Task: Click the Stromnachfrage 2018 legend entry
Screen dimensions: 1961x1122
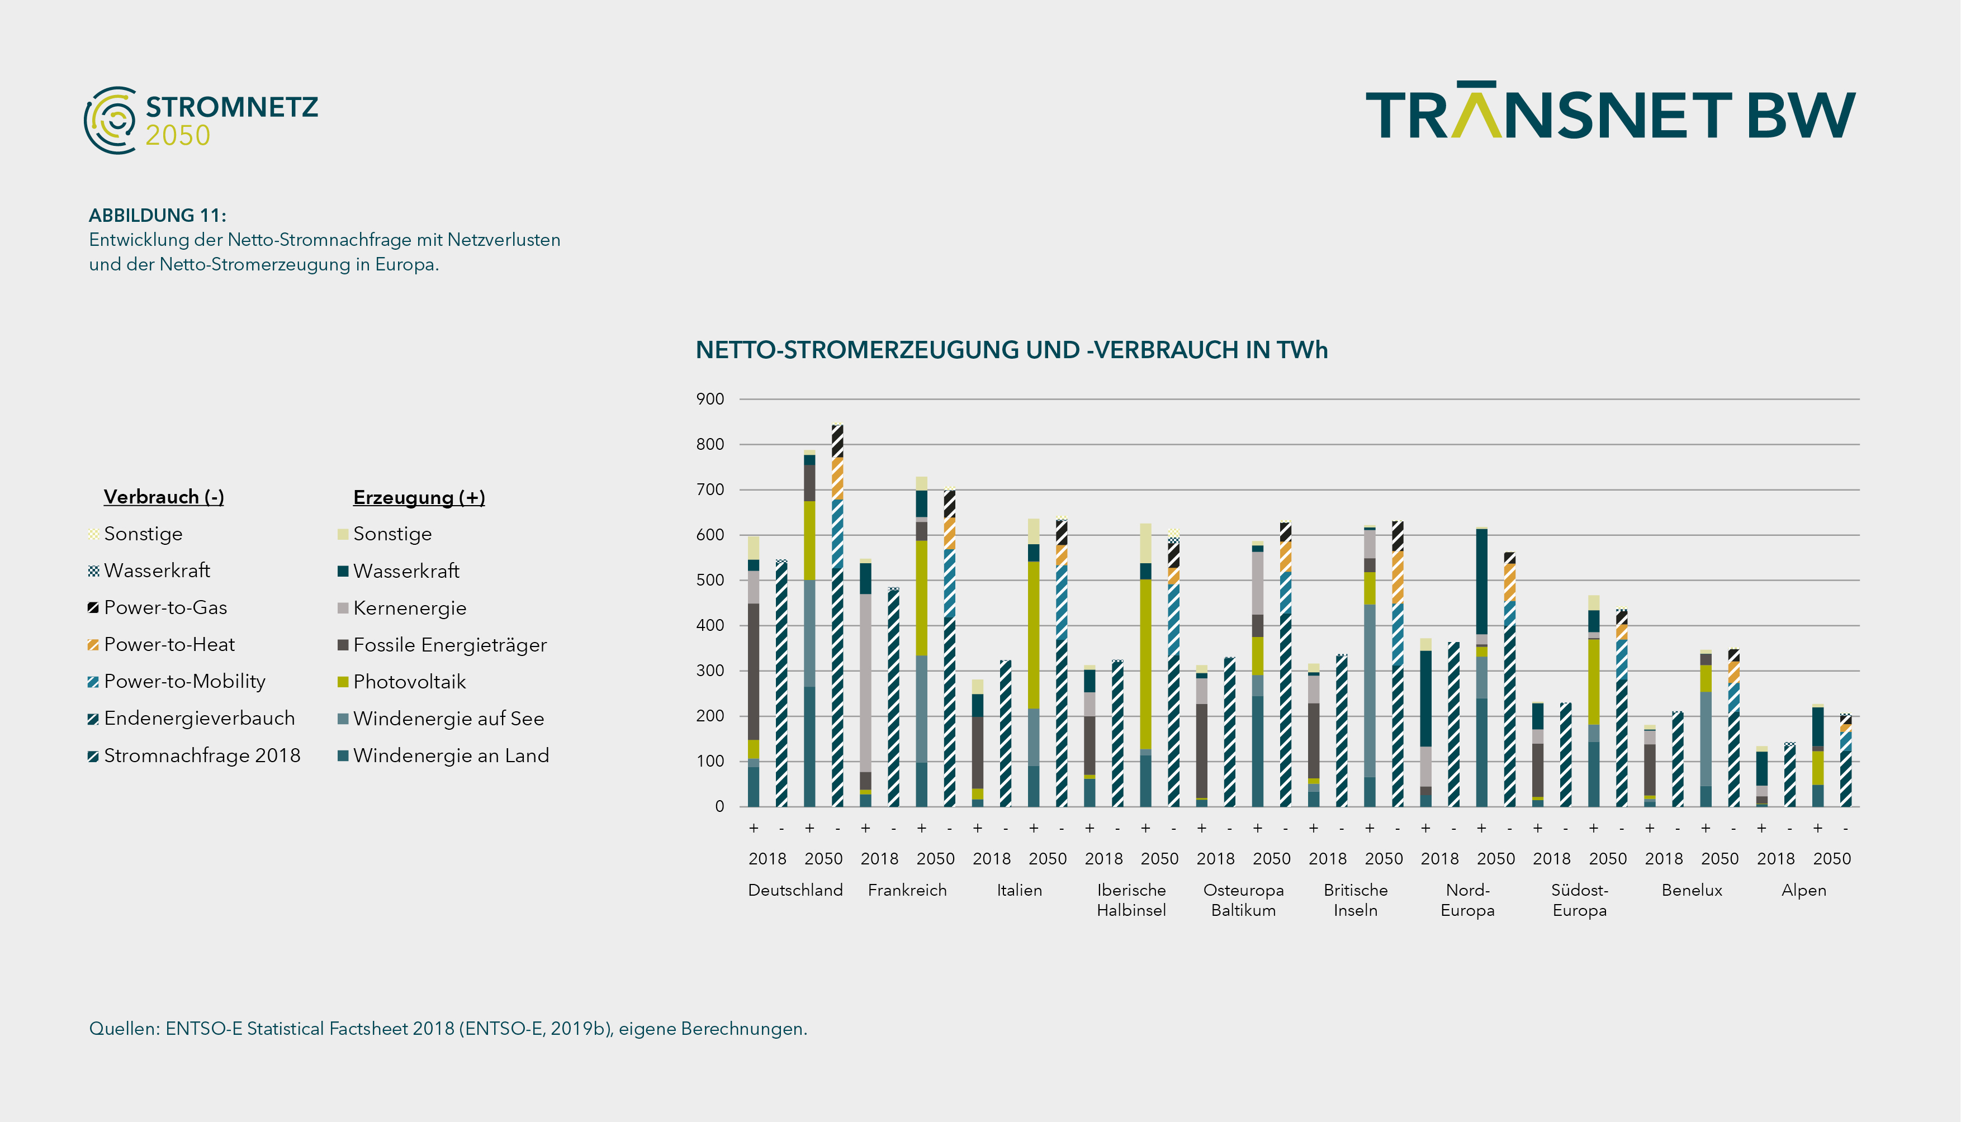Action: (194, 755)
